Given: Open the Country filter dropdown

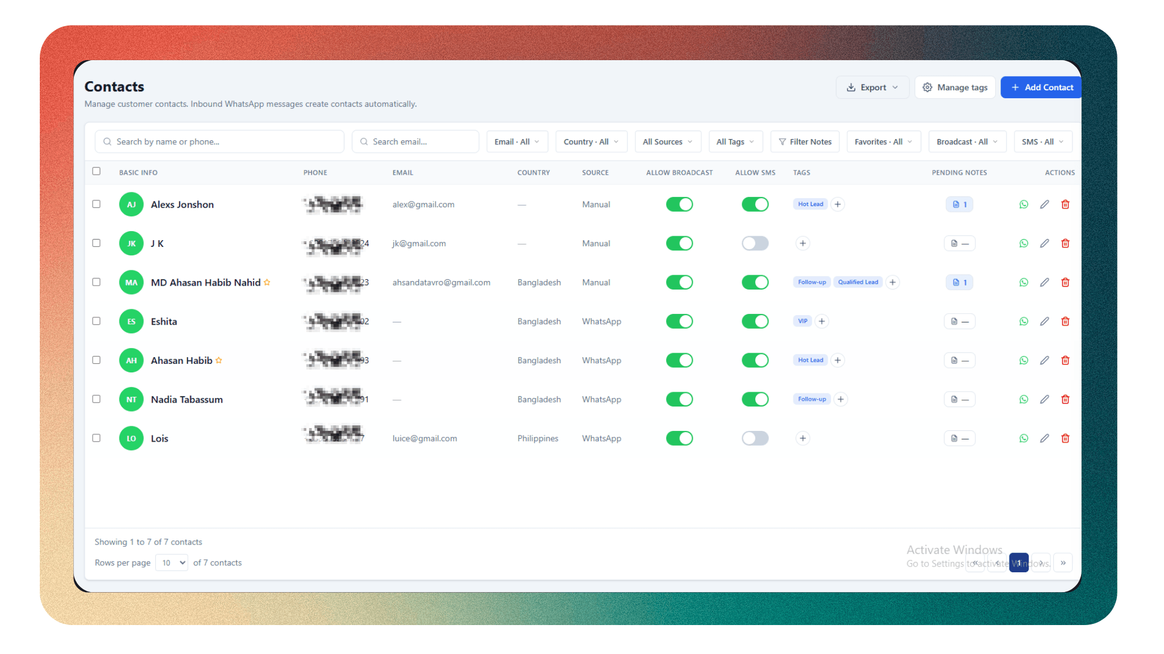Looking at the screenshot, I should coord(591,142).
